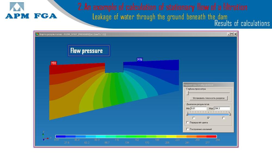The width and height of the screenshot is (272, 153).
Task: Check the right checkbox under the range slider
Action: 224,118
